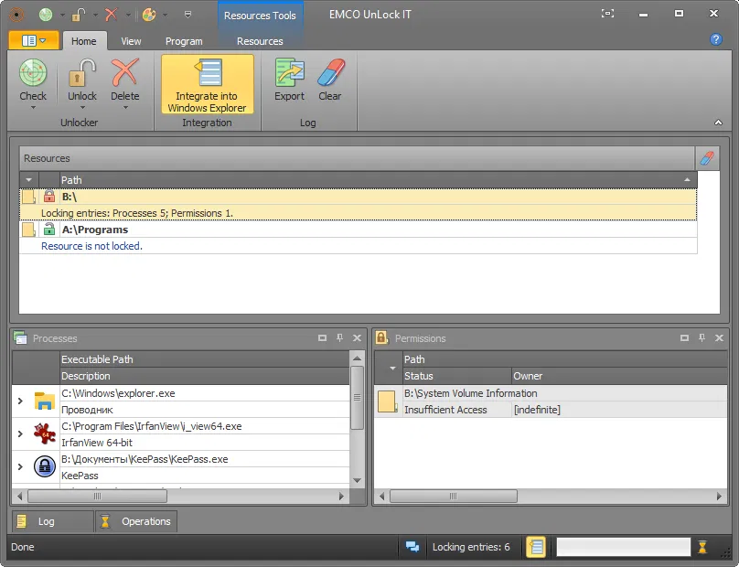This screenshot has height=567, width=739.
Task: Expand the explorer.exe process row
Action: [20, 401]
